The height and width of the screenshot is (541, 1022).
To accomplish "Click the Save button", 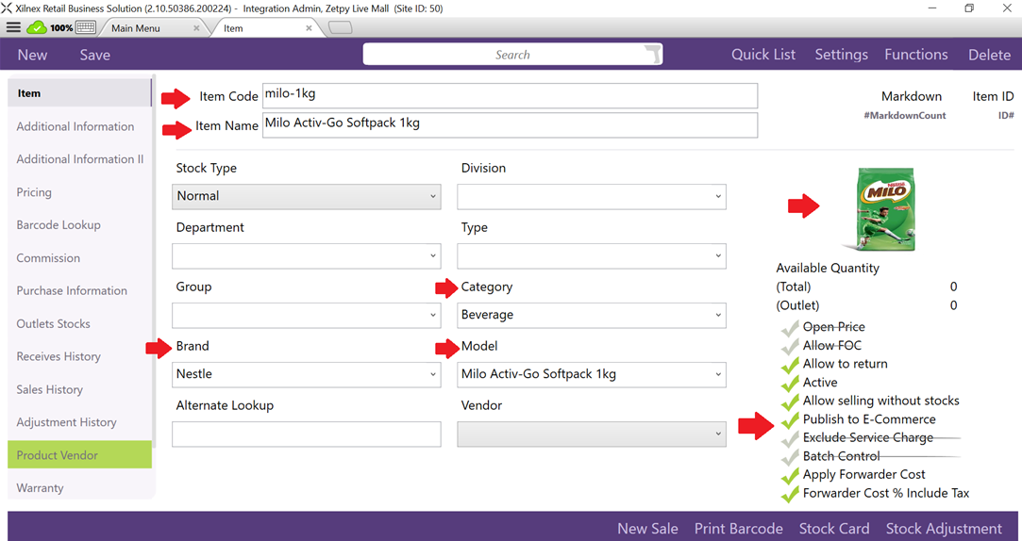I will [95, 55].
